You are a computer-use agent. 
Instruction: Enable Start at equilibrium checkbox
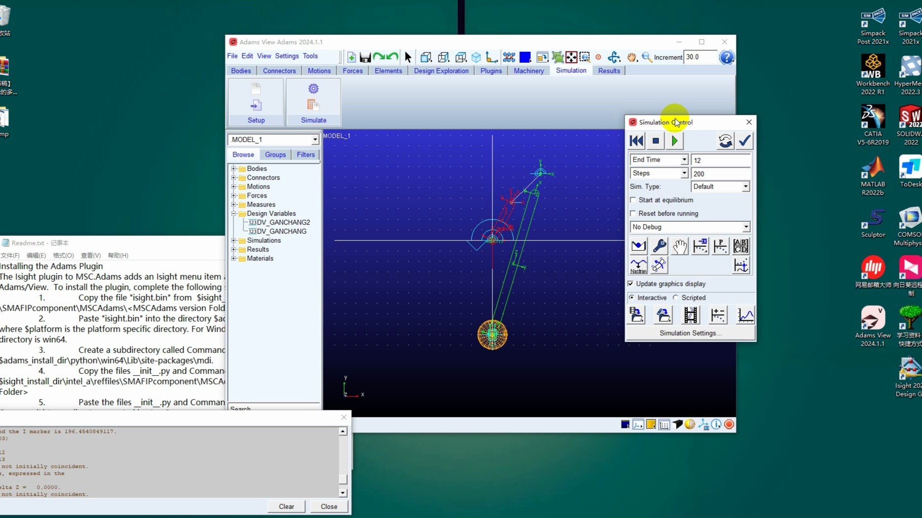tap(633, 200)
